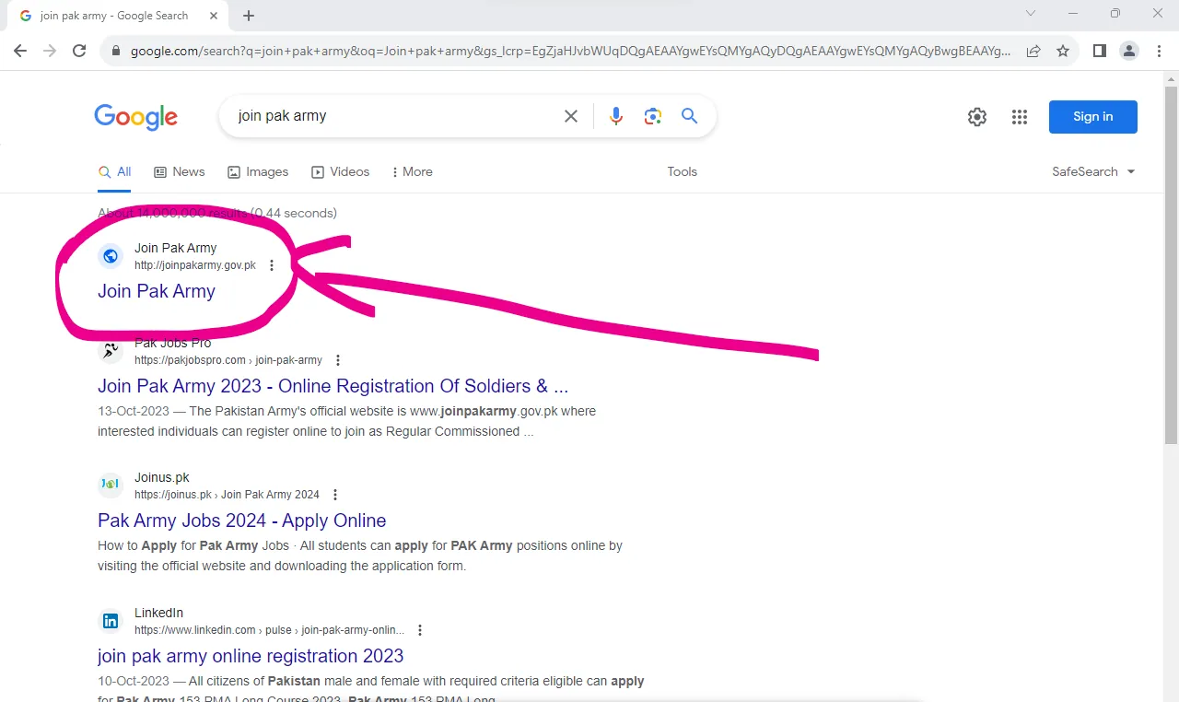Viewport: 1179px width, 702px height.
Task: Click the Google logo
Action: tap(135, 117)
